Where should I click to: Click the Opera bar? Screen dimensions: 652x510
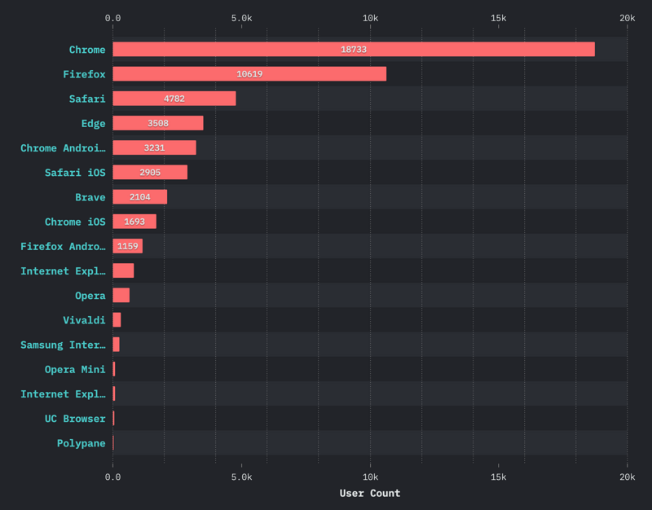tap(121, 295)
